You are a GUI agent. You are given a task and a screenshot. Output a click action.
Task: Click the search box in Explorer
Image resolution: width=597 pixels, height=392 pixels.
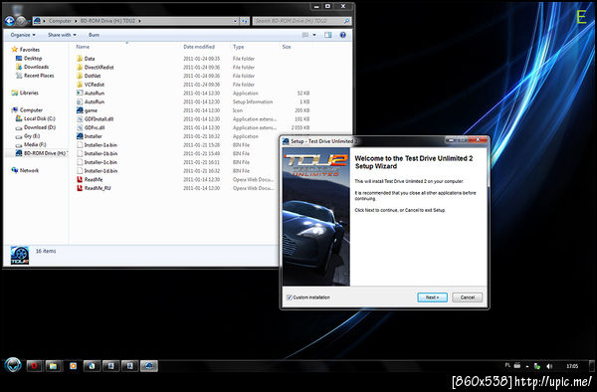click(301, 21)
